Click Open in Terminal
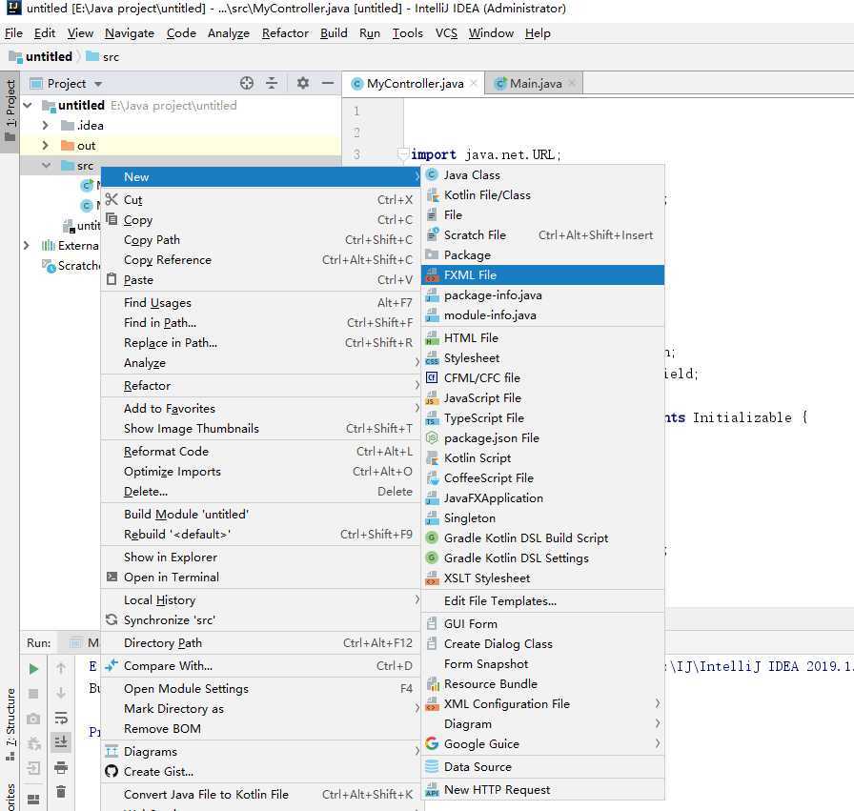Image resolution: width=854 pixels, height=811 pixels. pyautogui.click(x=261, y=578)
